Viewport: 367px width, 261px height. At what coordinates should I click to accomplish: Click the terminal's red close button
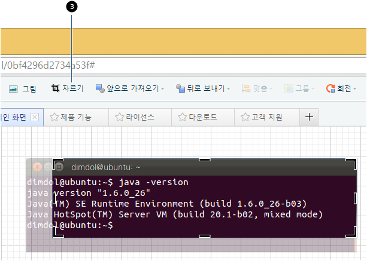[x=37, y=167]
